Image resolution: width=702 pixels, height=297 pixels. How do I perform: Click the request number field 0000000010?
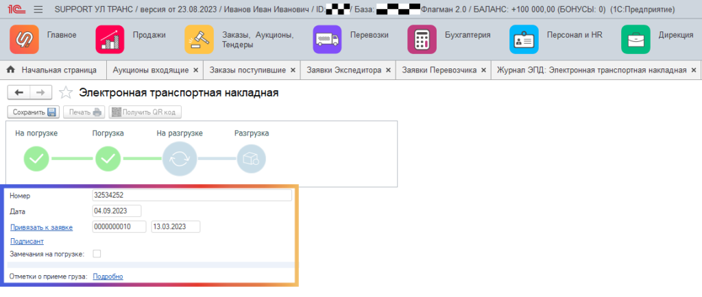pos(119,227)
